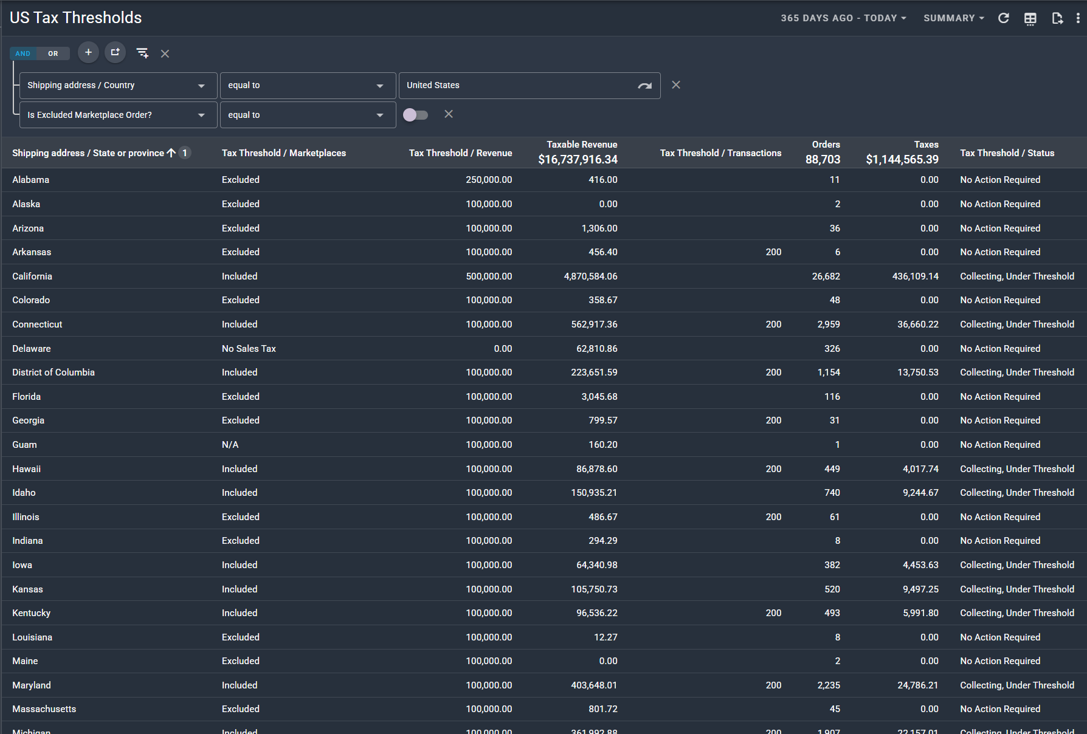This screenshot has width=1087, height=734.
Task: Toggle the Is Excluded Marketplace Order switch
Action: tap(416, 115)
